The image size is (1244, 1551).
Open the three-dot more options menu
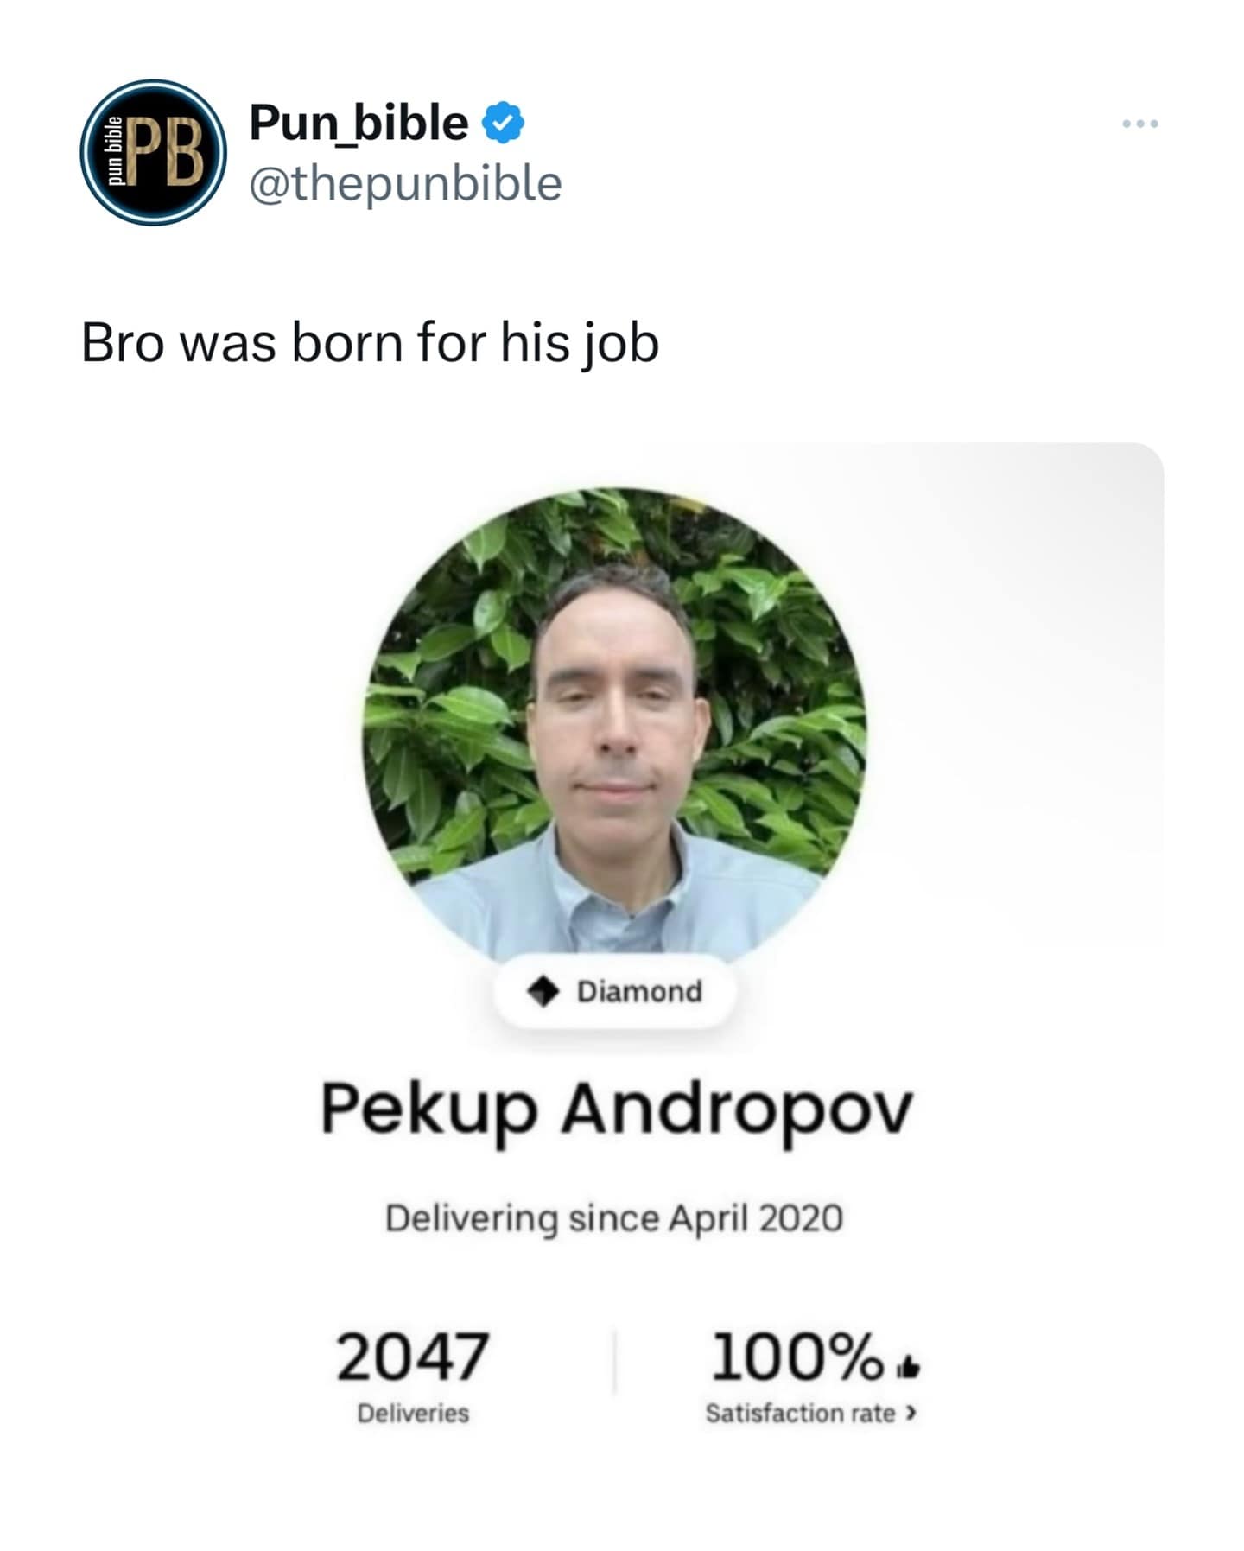[x=1139, y=124]
